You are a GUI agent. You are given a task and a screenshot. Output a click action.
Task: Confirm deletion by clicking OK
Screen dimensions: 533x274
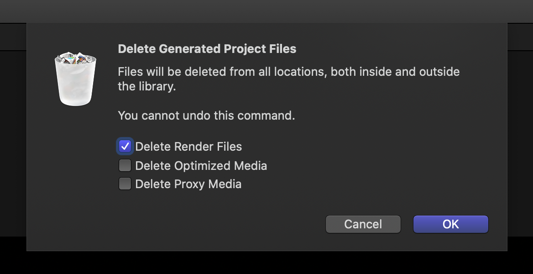coord(450,224)
